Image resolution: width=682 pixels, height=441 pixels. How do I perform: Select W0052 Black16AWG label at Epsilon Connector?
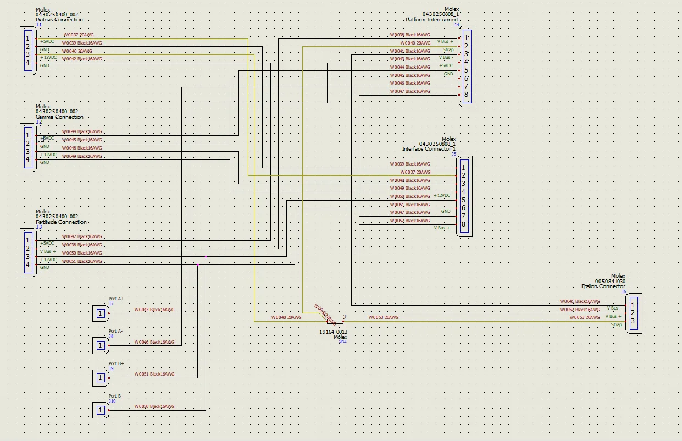[x=580, y=310]
